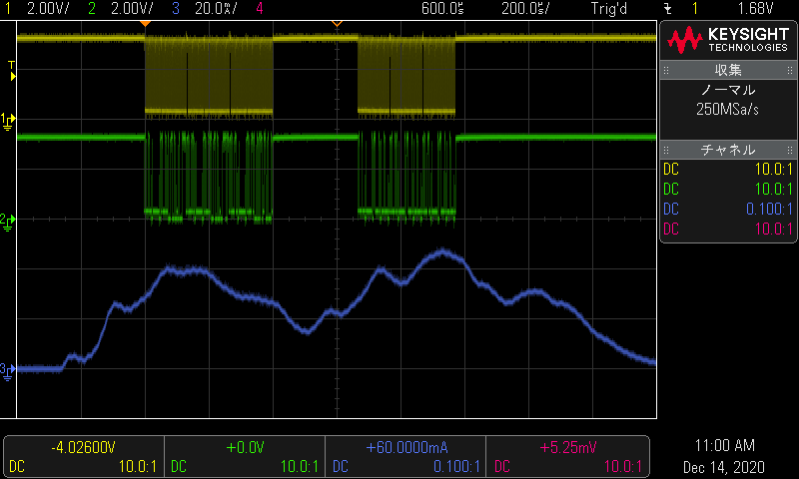Open the チャネル channel panel header

click(x=728, y=150)
